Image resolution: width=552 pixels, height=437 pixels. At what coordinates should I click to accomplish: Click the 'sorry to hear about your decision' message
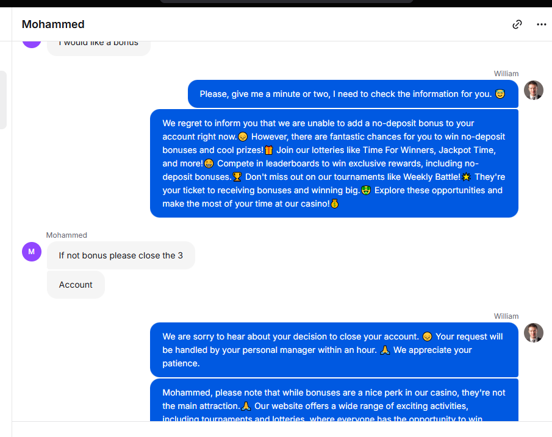(x=334, y=350)
